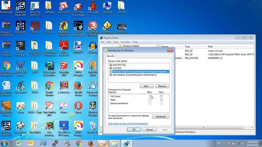
Task: Click the EN language indicator in tray
Action: pos(219,143)
